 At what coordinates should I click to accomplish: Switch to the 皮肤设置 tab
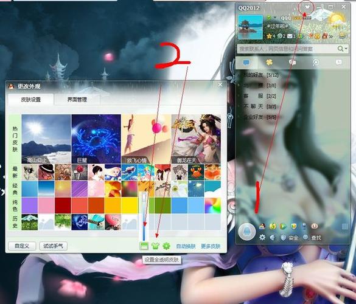[31, 99]
